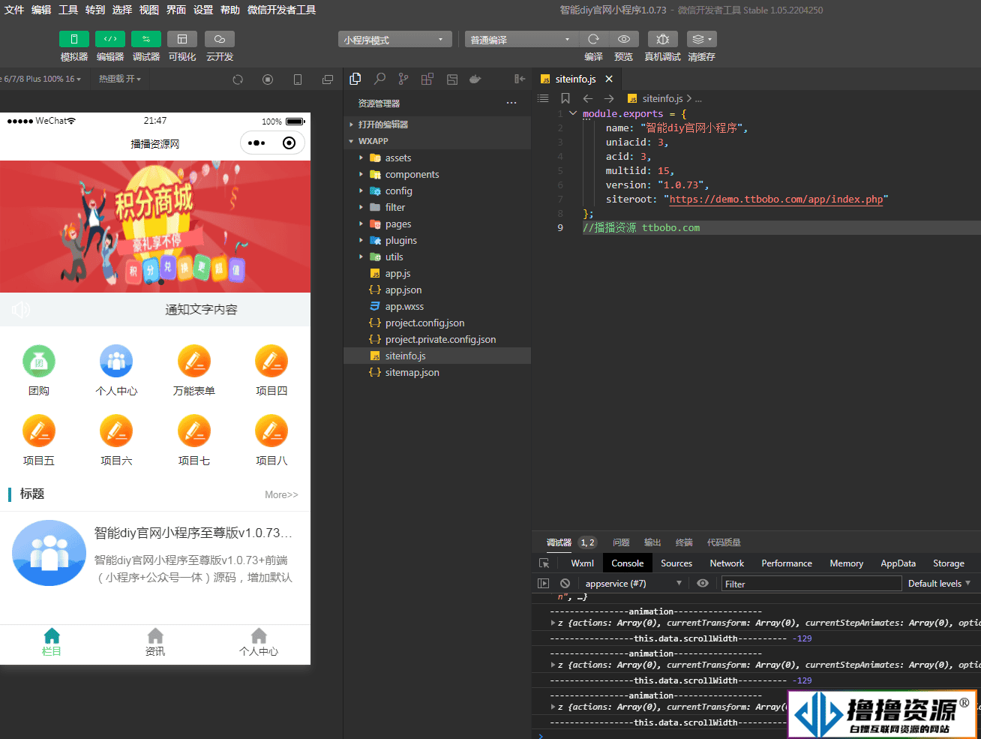Click the 预览 preview eye icon
Image resolution: width=981 pixels, height=739 pixels.
coord(623,39)
